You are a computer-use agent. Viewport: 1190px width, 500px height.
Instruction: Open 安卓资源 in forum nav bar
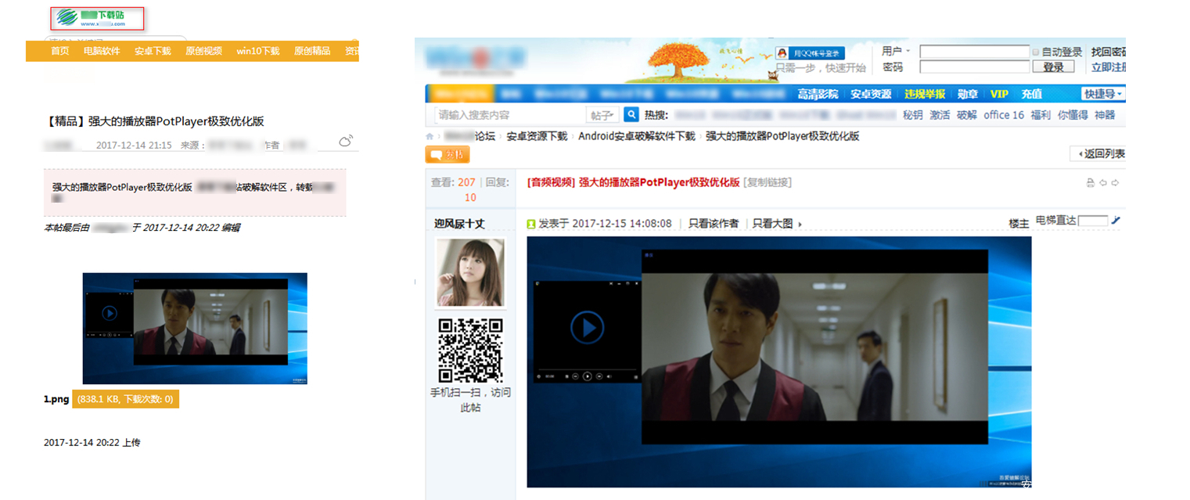(871, 94)
